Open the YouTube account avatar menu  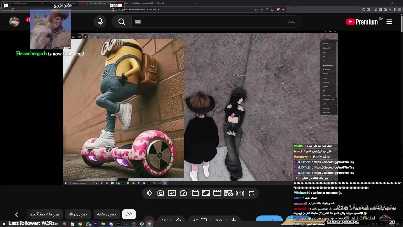(x=14, y=21)
